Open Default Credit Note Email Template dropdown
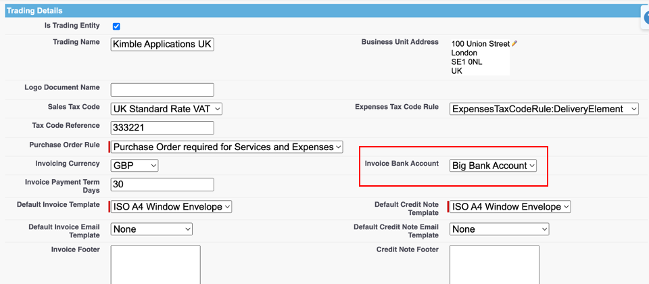The height and width of the screenshot is (284, 649). coord(499,229)
